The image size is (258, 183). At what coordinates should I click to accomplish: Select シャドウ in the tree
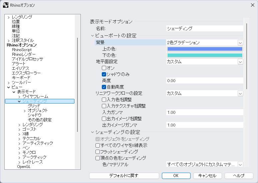[x=34, y=115]
